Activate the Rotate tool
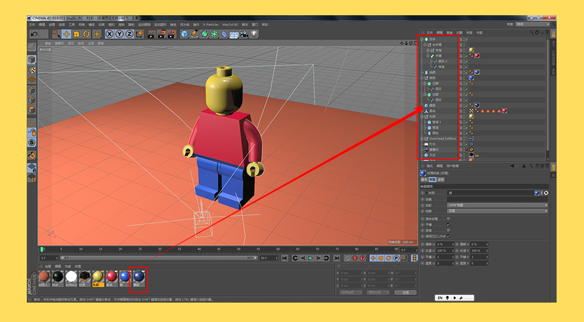This screenshot has width=584, height=322. 86,34
